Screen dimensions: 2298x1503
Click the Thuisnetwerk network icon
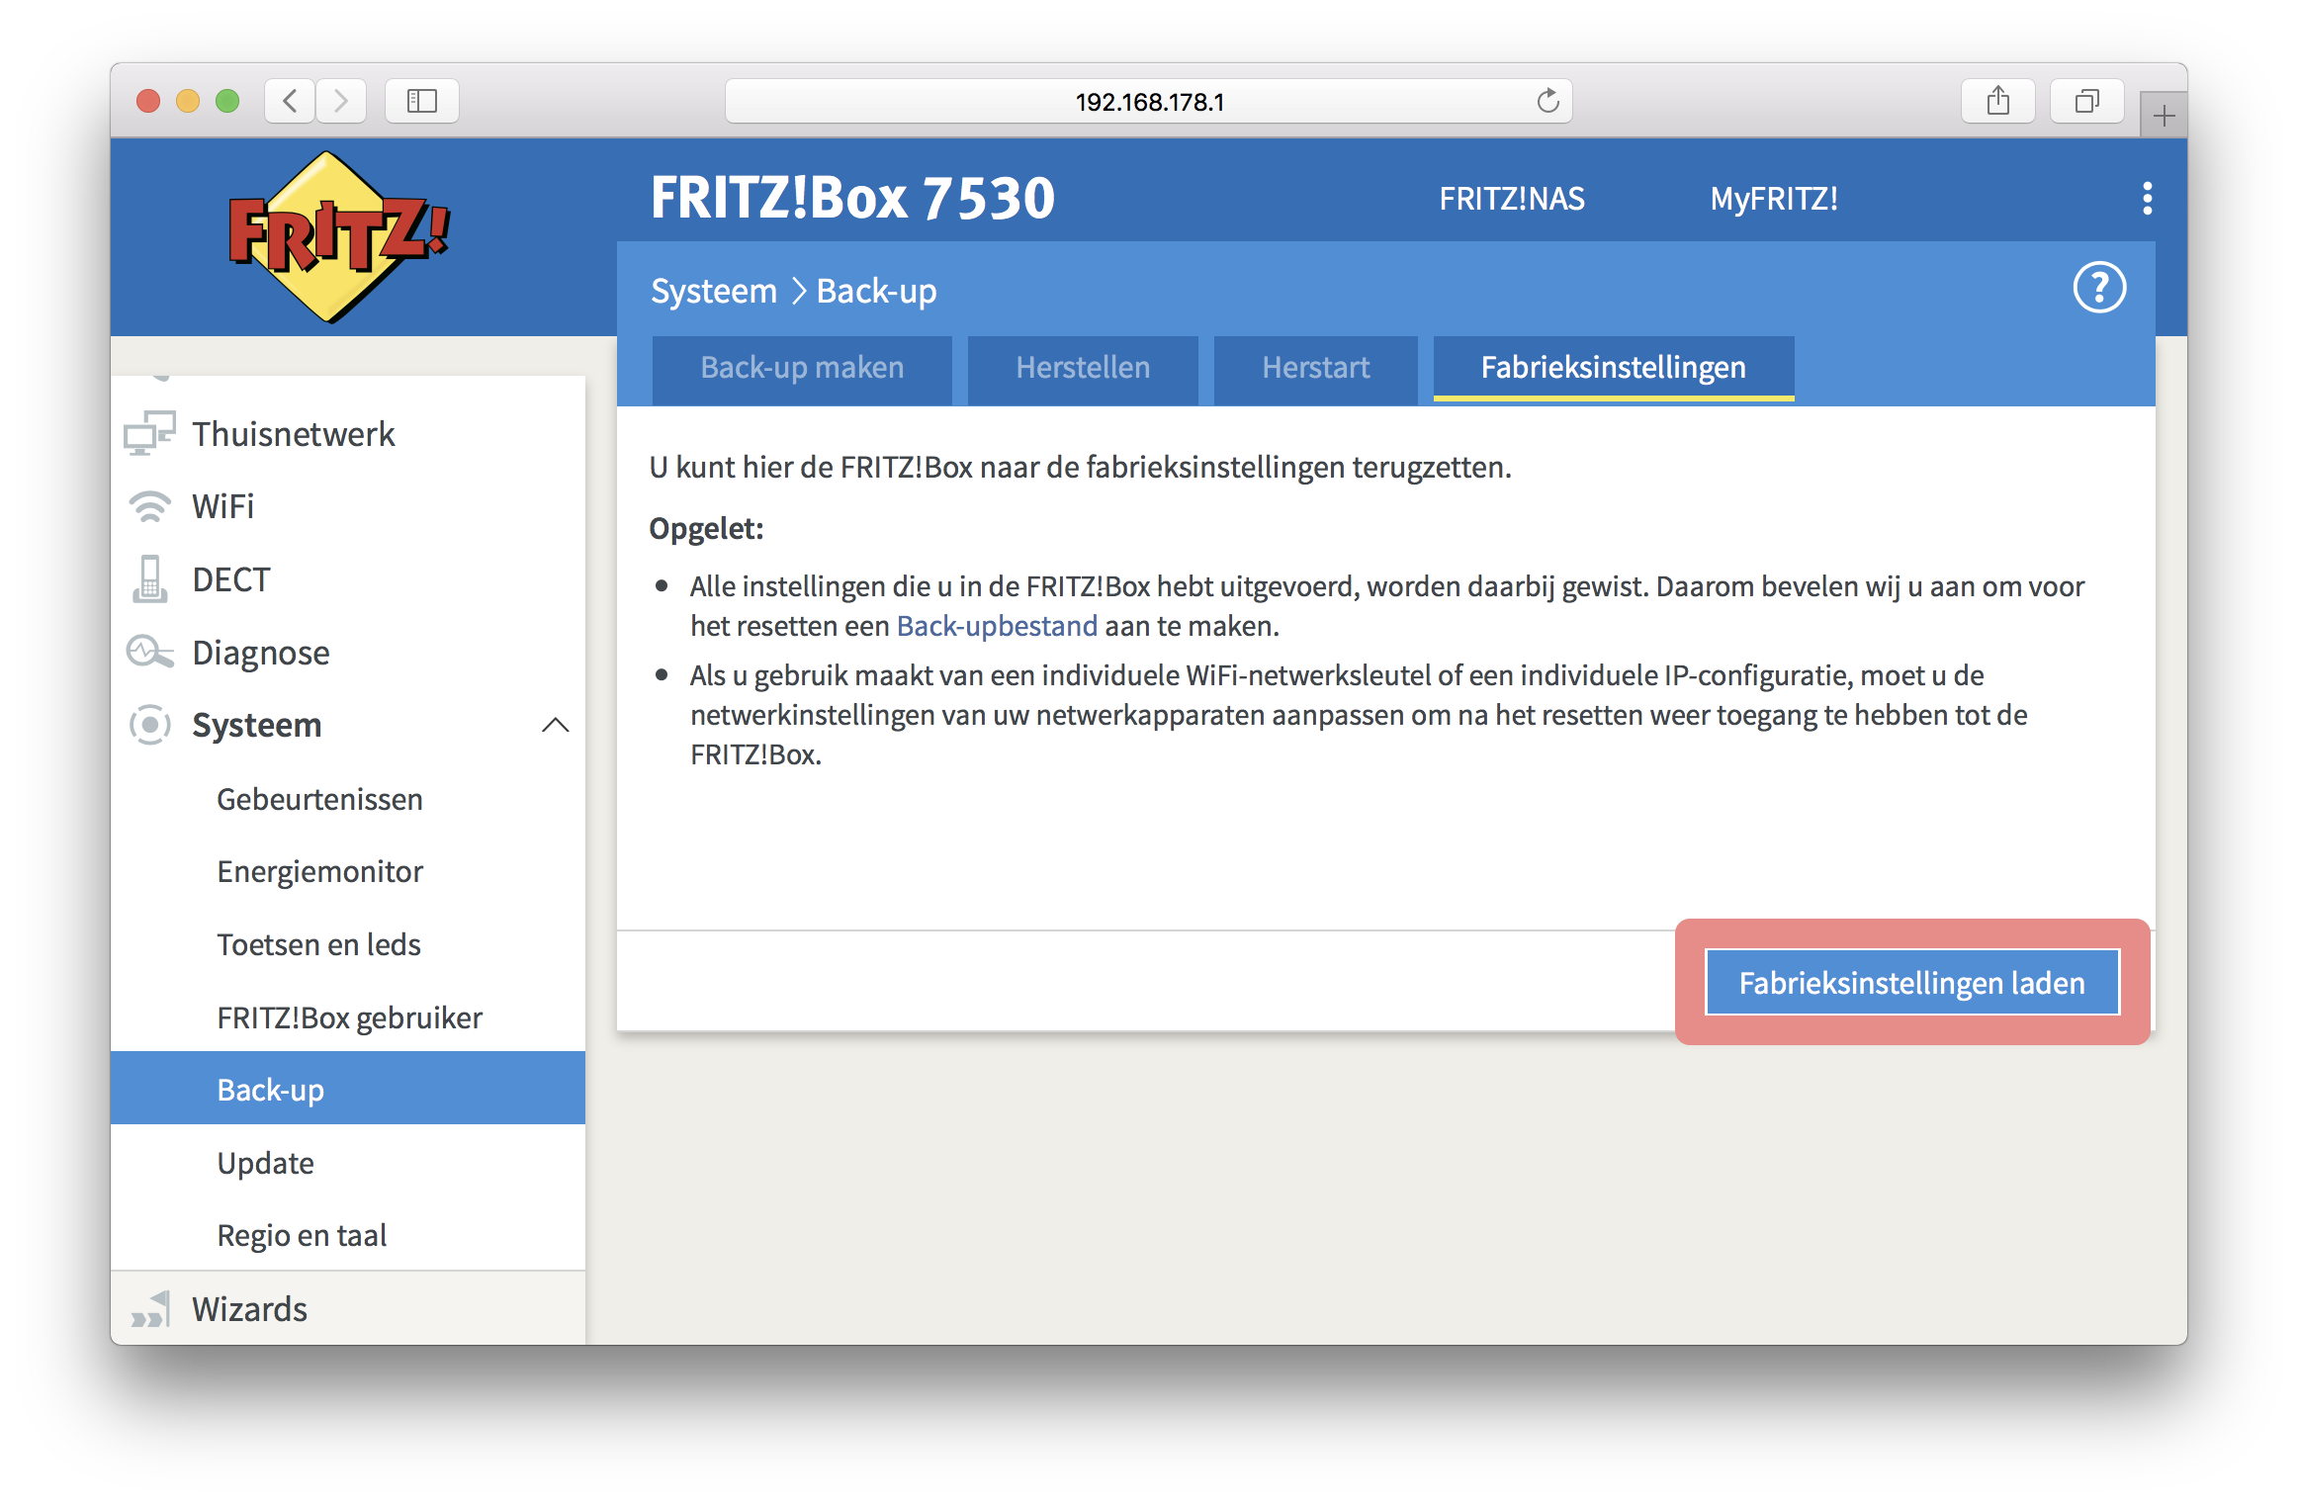coord(149,433)
